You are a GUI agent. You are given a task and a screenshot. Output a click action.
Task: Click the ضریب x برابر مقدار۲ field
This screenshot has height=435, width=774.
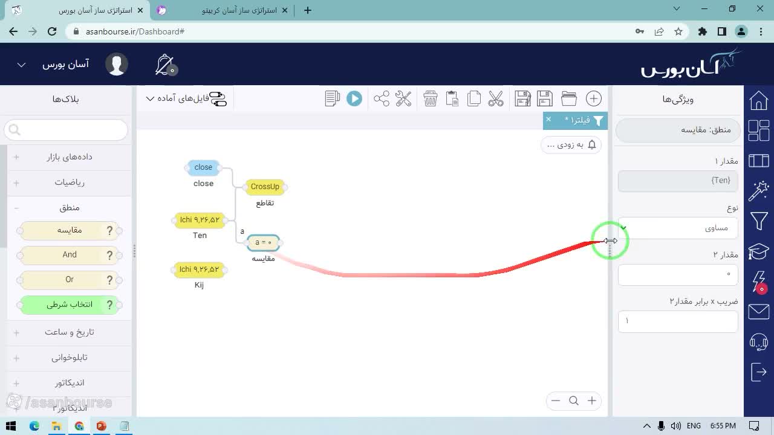pyautogui.click(x=678, y=321)
